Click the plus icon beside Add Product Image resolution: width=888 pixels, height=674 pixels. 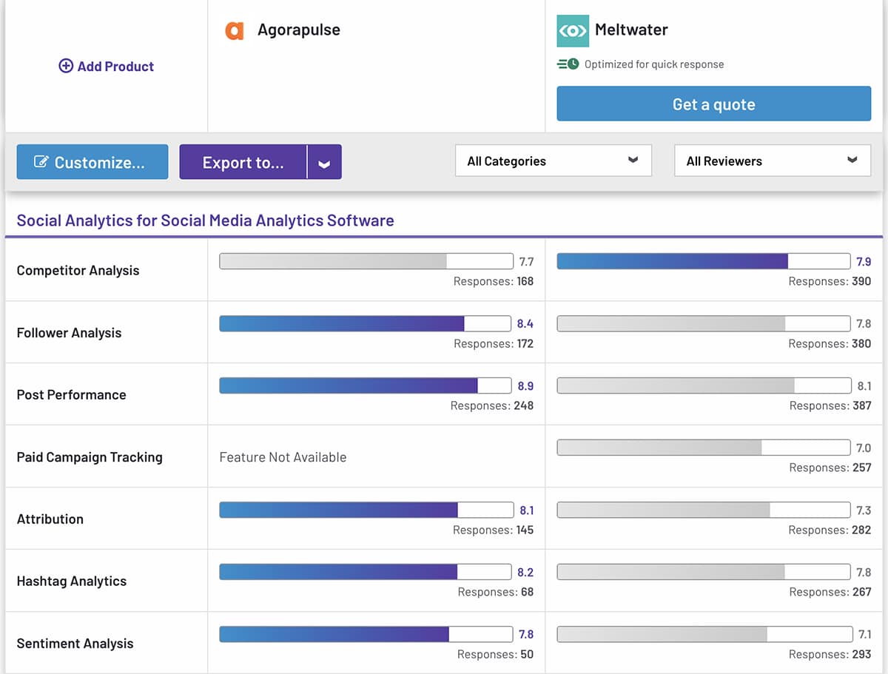pyautogui.click(x=66, y=66)
